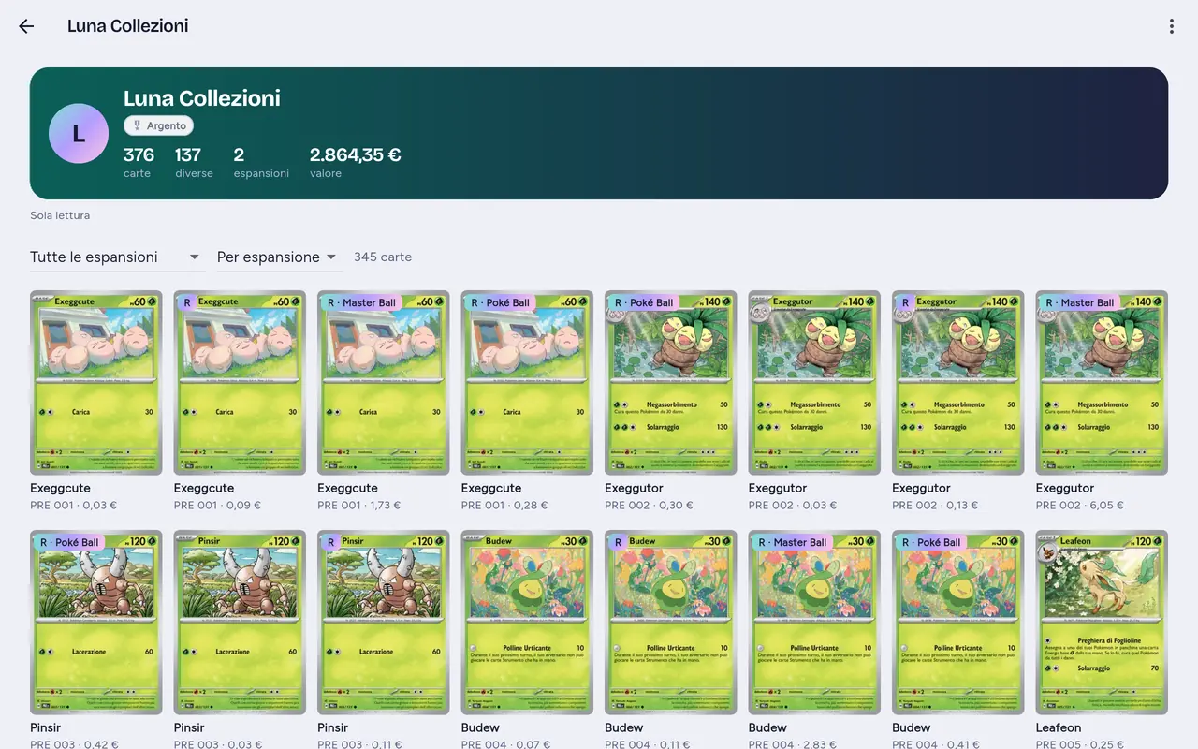1198x749 pixels.
Task: Open the Per espansione sort dropdown
Action: [279, 257]
